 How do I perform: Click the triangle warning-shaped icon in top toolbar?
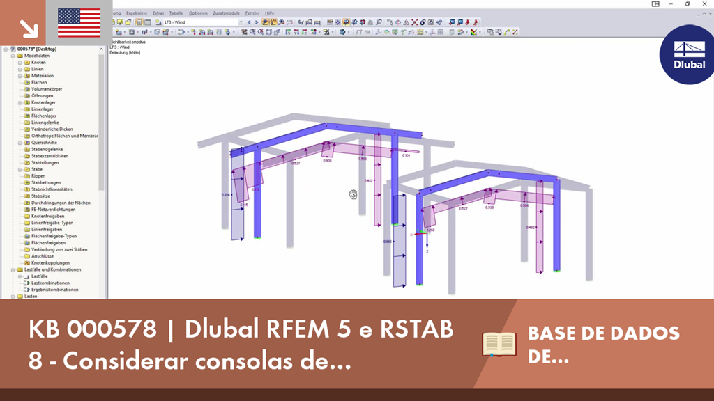[407, 22]
